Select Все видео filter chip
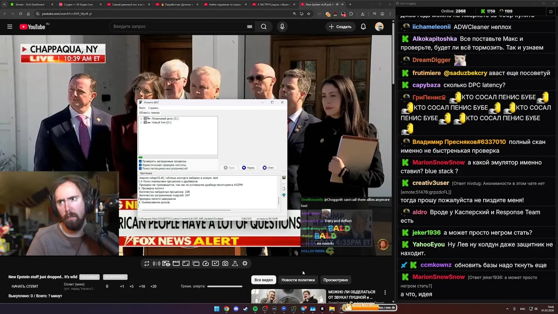Image resolution: width=558 pixels, height=314 pixels. click(264, 280)
